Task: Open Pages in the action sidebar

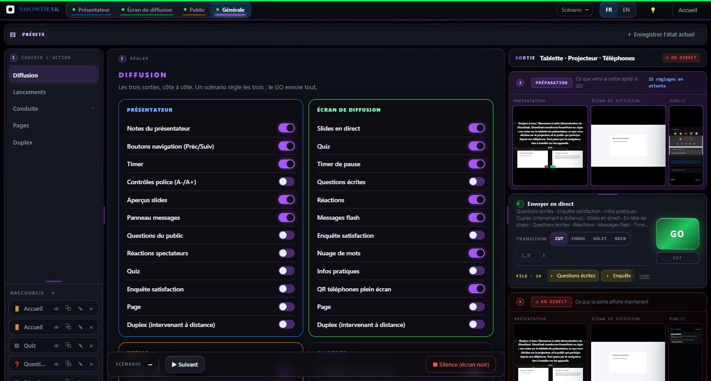Action: click(x=53, y=125)
